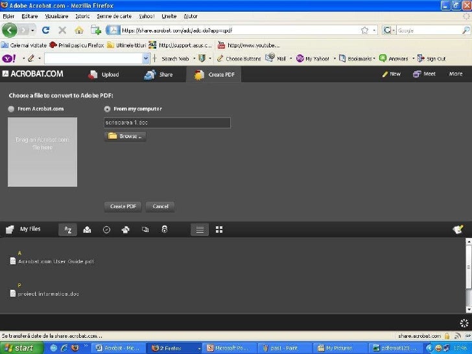Open the Istoric menu
472x354 pixels.
pyautogui.click(x=82, y=16)
